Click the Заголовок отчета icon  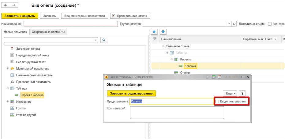12,49
